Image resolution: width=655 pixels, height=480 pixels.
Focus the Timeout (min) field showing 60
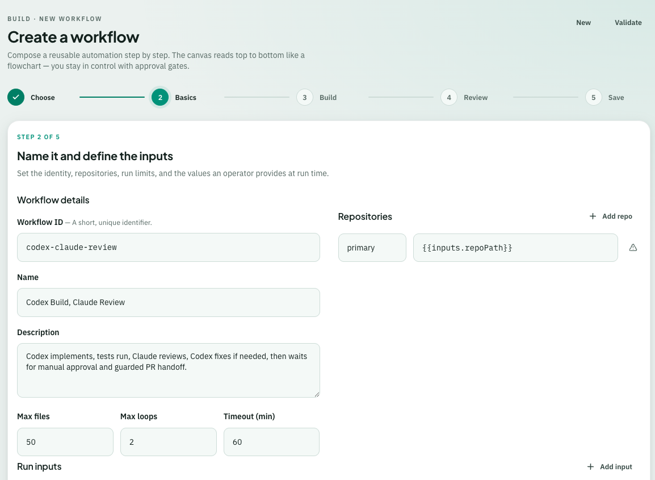[x=271, y=442]
